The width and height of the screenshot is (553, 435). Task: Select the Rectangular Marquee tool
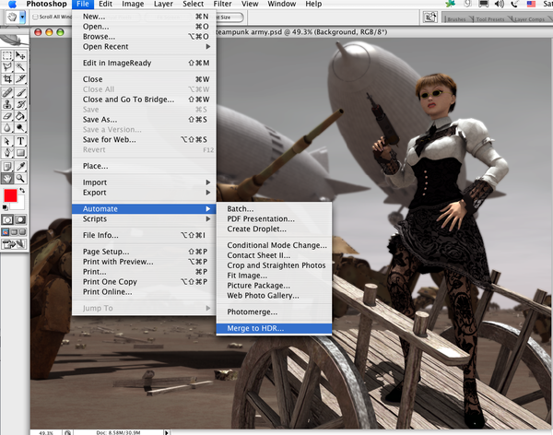(7, 55)
